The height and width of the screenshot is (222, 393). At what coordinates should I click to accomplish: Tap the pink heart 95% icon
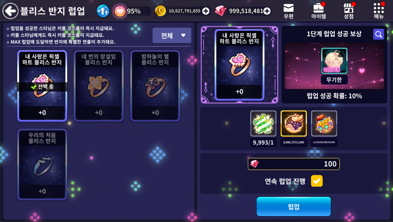[x=120, y=11]
